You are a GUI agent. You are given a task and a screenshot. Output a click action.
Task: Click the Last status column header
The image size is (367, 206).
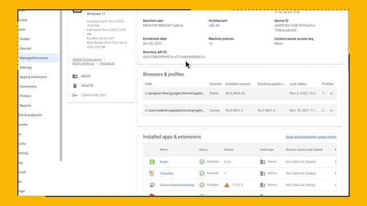coord(298,84)
